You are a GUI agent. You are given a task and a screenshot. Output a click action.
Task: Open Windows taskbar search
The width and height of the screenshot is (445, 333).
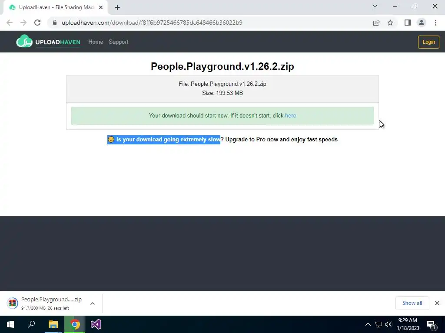31,324
